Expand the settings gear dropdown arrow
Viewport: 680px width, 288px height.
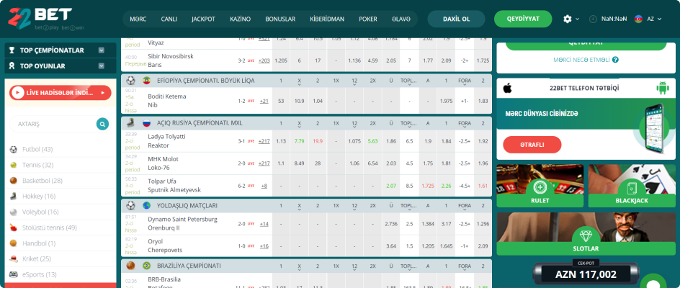(x=577, y=19)
